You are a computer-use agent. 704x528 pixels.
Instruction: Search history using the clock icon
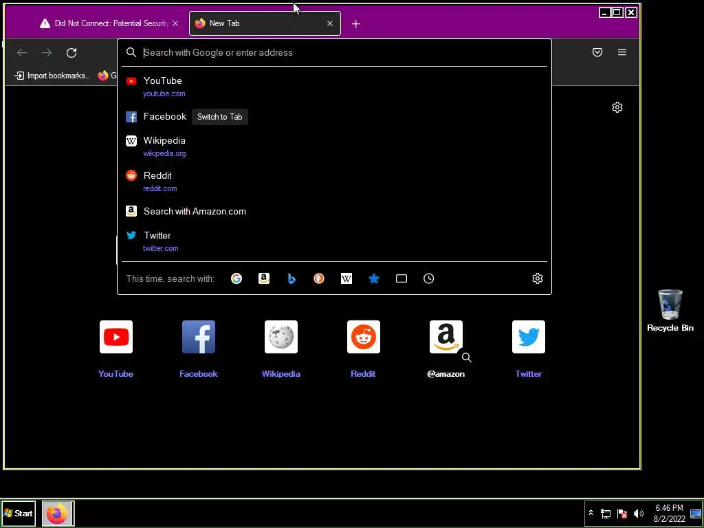[x=429, y=278]
